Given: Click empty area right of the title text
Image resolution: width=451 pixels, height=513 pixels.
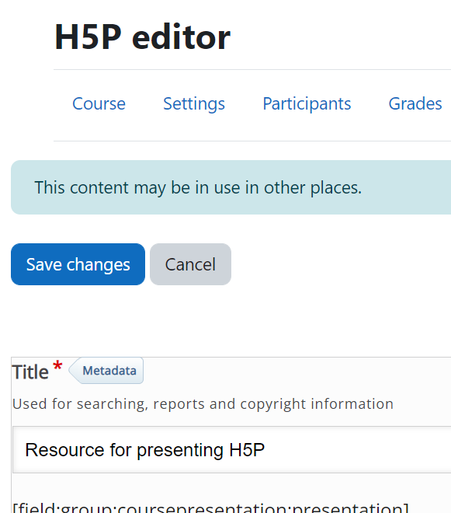Looking at the screenshot, I should coord(358,449).
